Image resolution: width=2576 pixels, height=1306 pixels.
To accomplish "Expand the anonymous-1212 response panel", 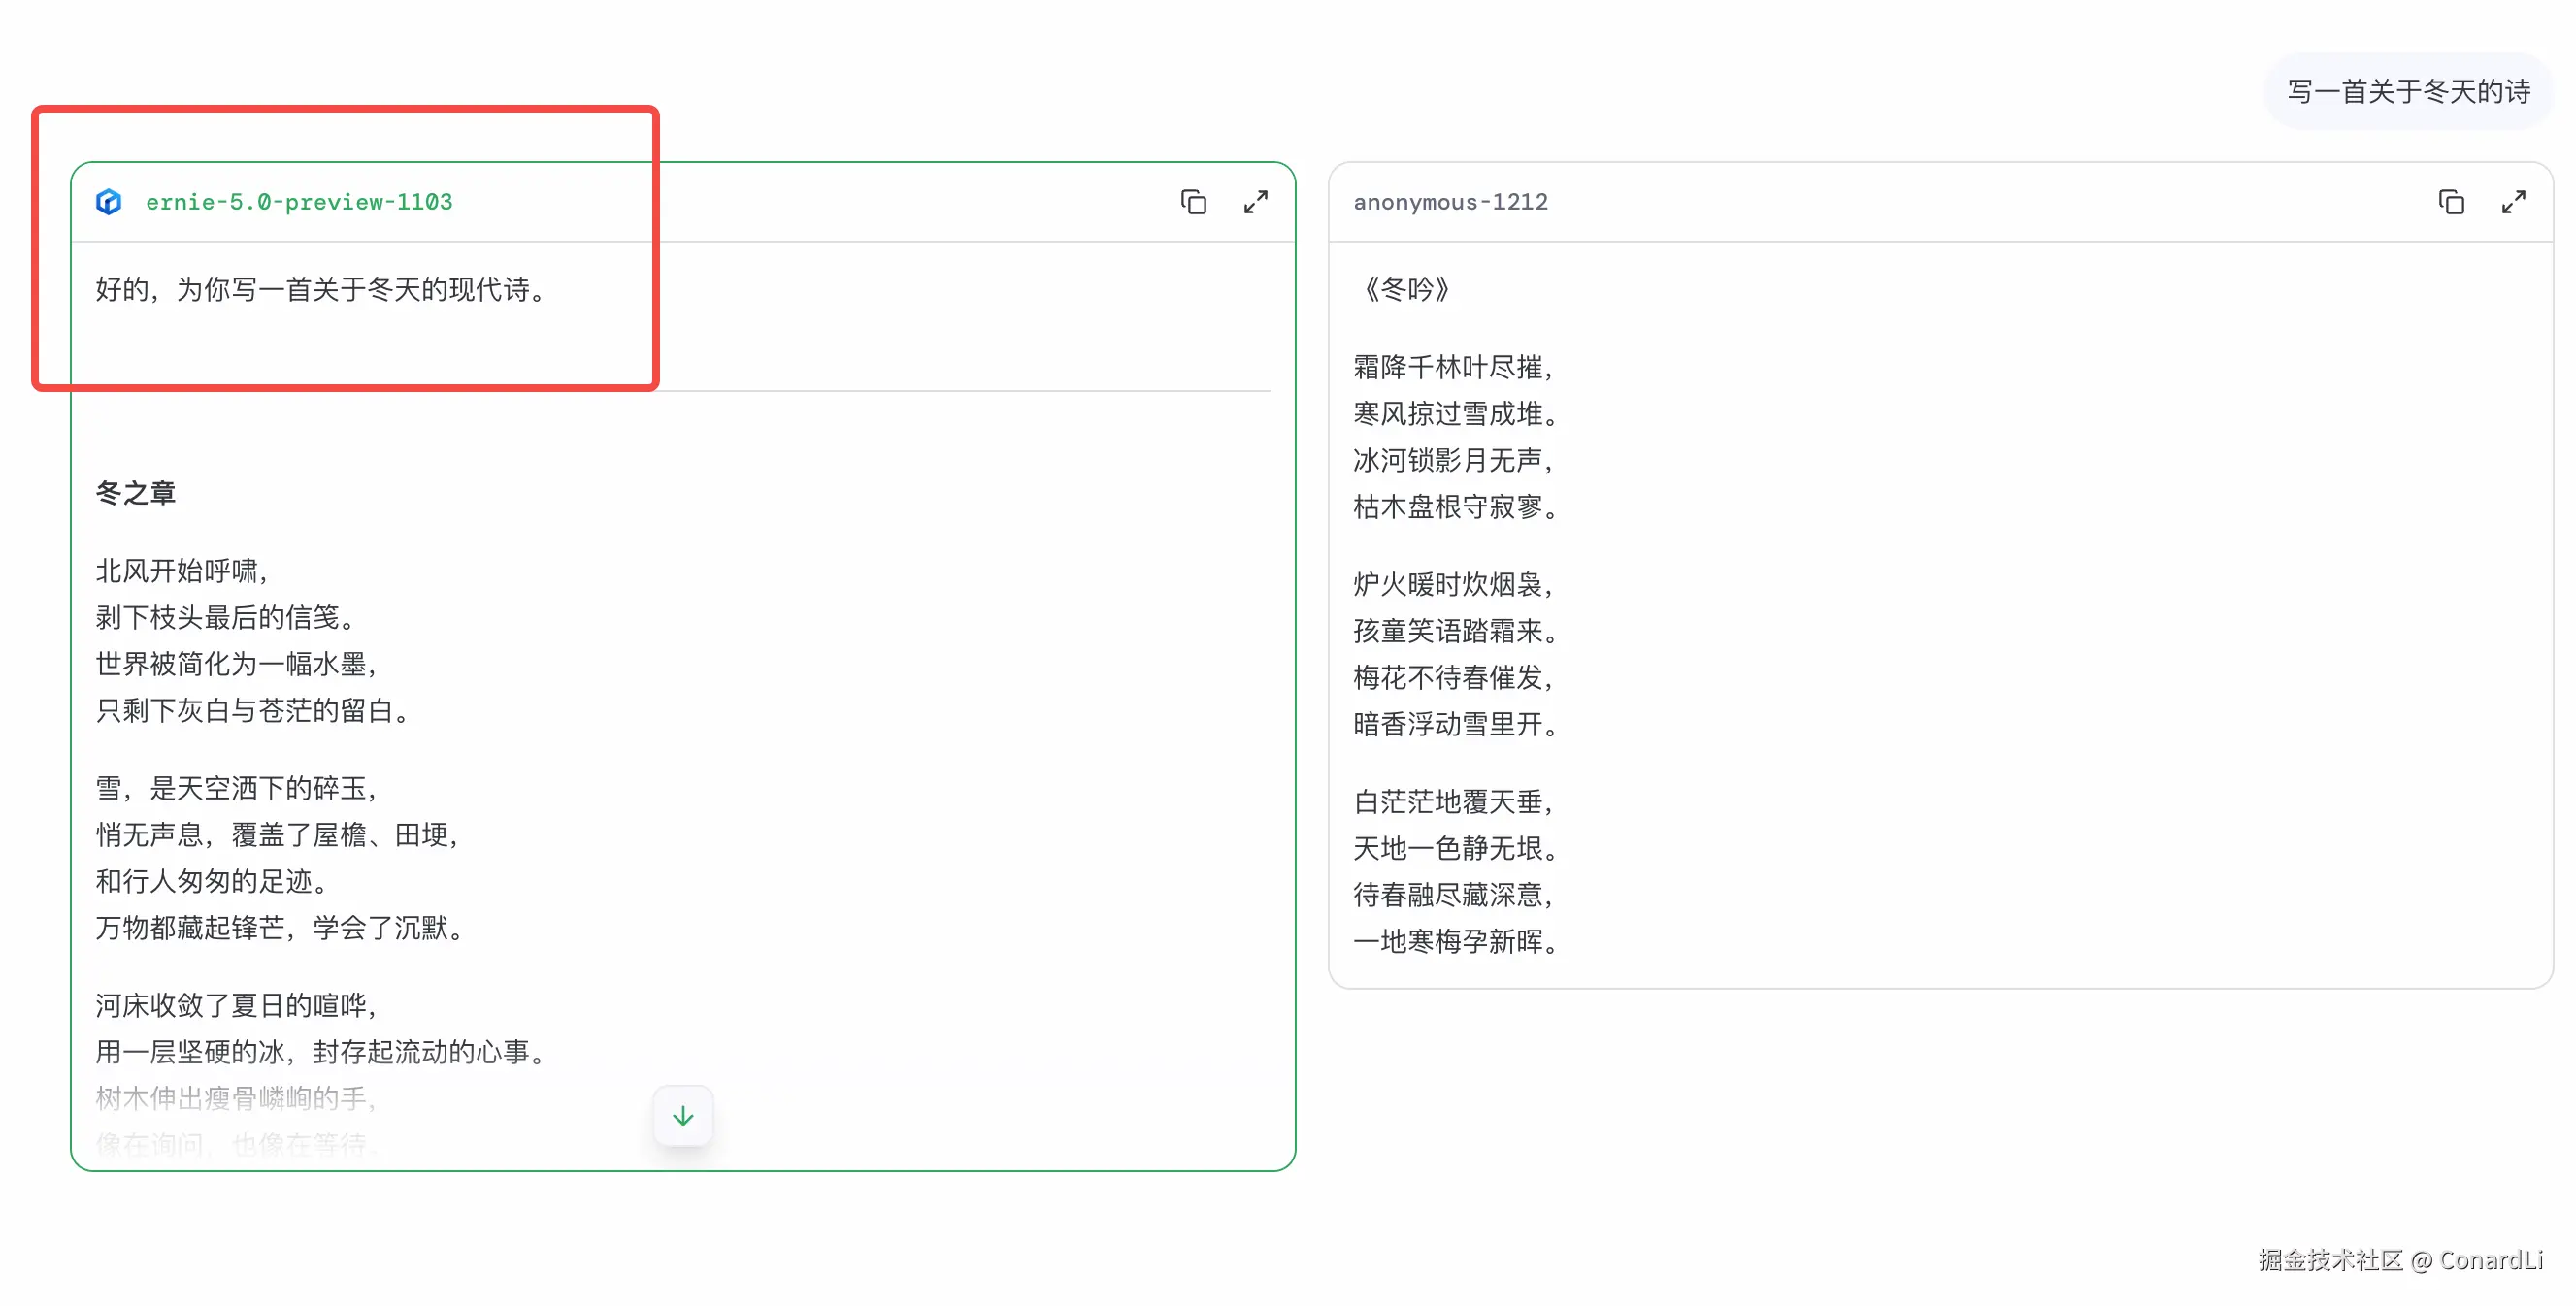I will [x=2513, y=202].
